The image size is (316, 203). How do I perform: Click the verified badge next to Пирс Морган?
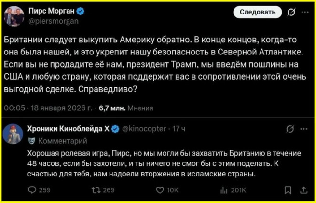tap(82, 12)
